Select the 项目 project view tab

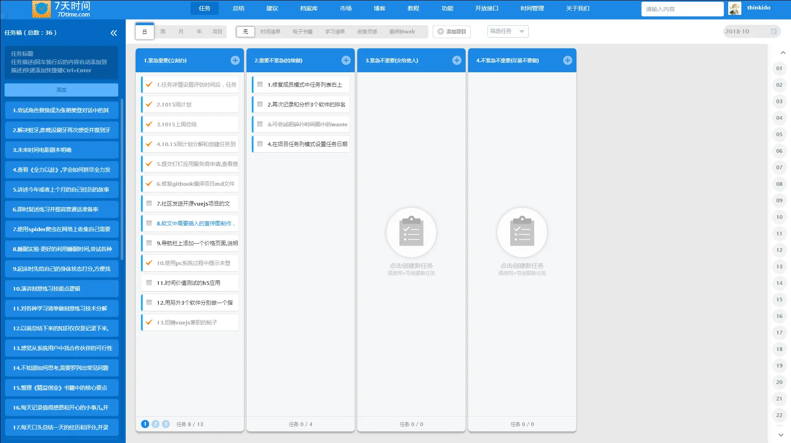(x=217, y=31)
